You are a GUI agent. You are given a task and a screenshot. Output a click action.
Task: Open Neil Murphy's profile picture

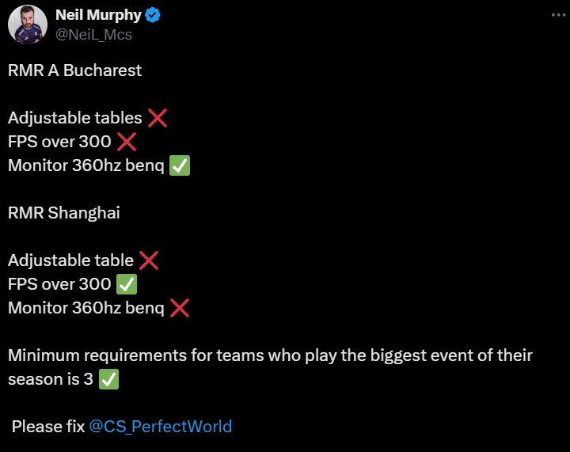(x=28, y=24)
